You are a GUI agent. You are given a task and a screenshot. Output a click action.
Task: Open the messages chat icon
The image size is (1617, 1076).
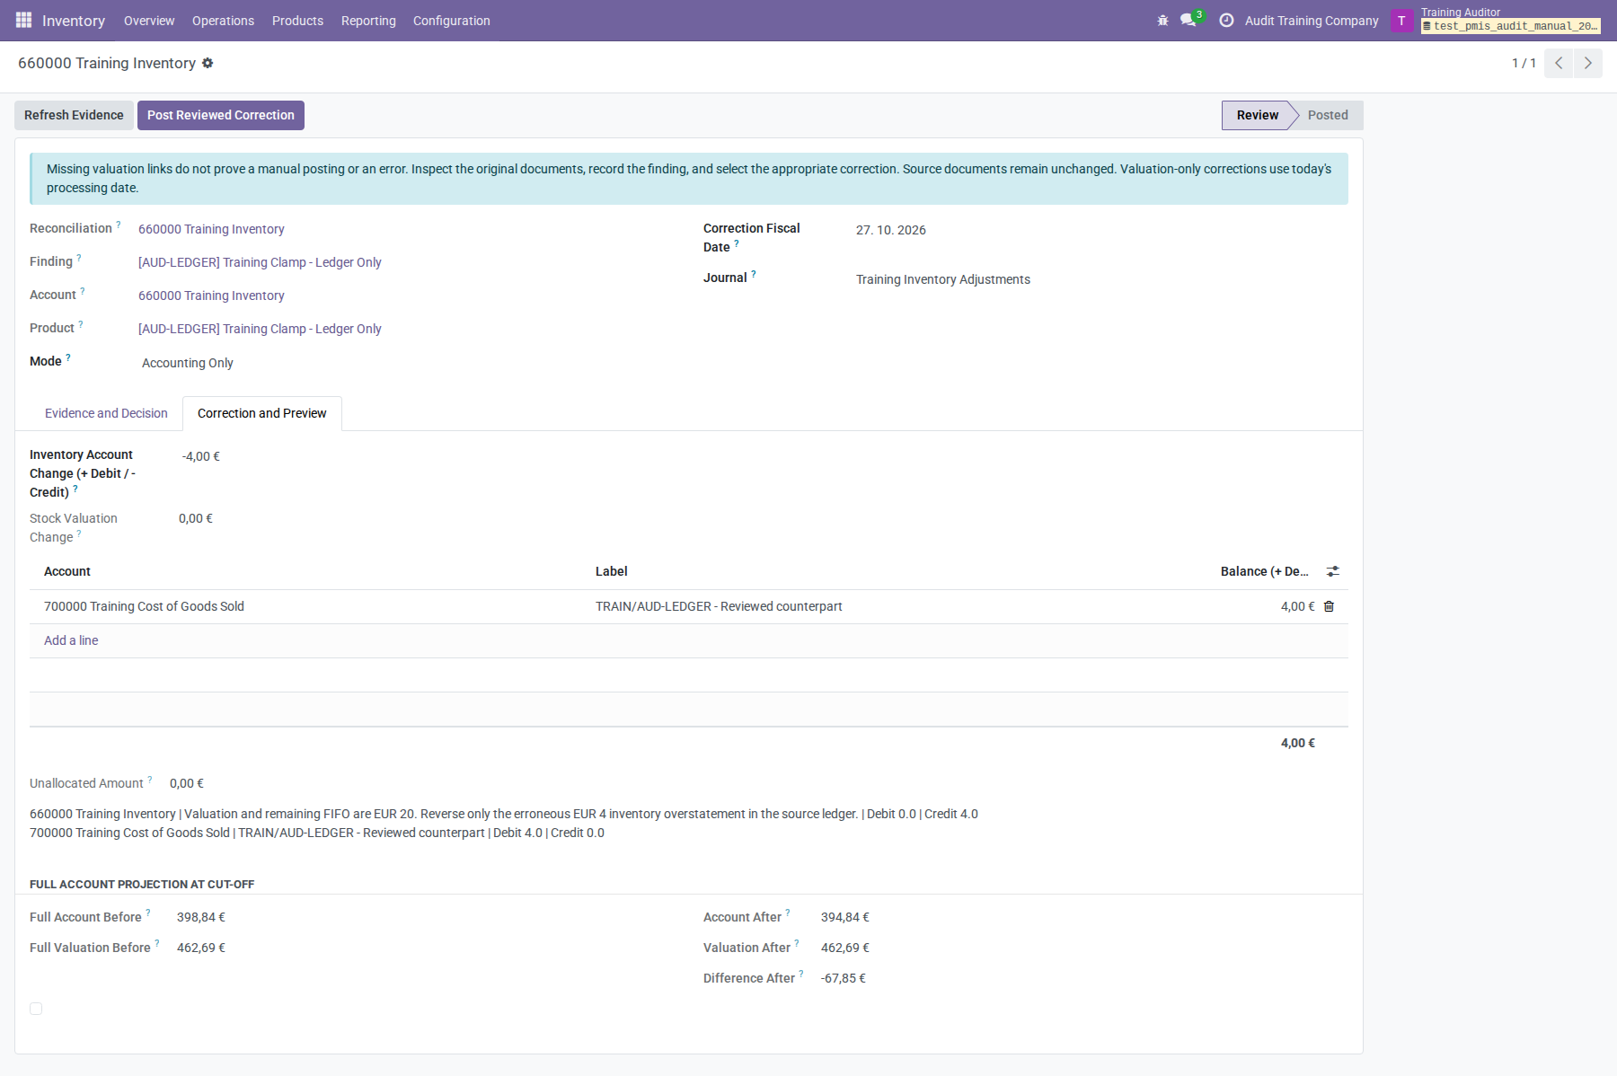pyautogui.click(x=1188, y=20)
